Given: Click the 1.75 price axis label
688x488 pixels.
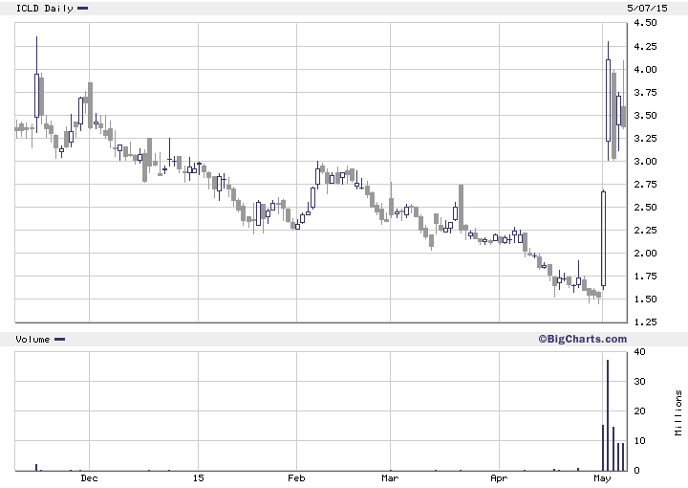Looking at the screenshot, I should coord(645,276).
